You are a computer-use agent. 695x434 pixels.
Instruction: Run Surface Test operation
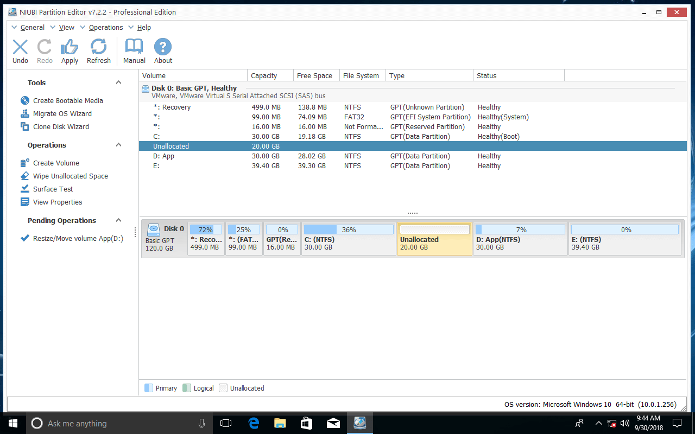point(53,189)
